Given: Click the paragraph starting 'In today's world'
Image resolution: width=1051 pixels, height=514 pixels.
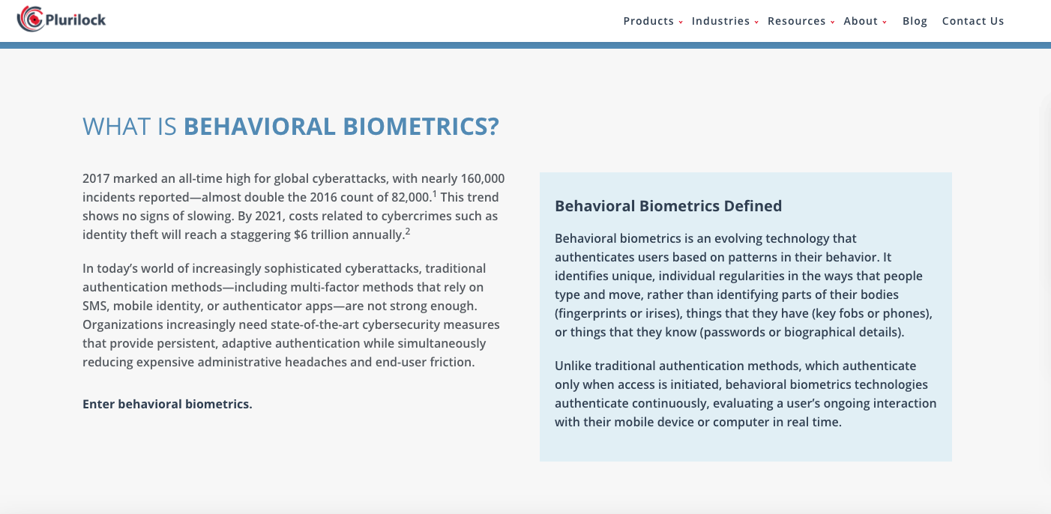Looking at the screenshot, I should point(292,315).
